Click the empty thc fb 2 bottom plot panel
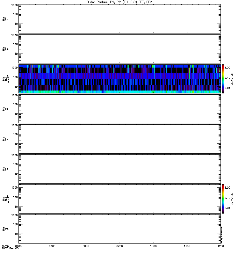Image resolution: width=239 pixels, height=255 pixels. (119, 229)
